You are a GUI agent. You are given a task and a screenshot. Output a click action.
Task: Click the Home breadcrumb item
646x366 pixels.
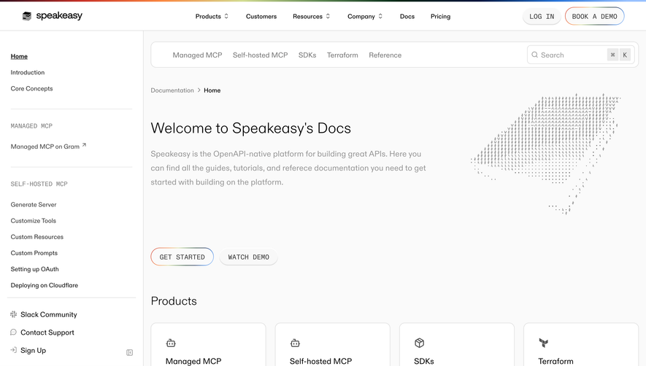coord(212,90)
